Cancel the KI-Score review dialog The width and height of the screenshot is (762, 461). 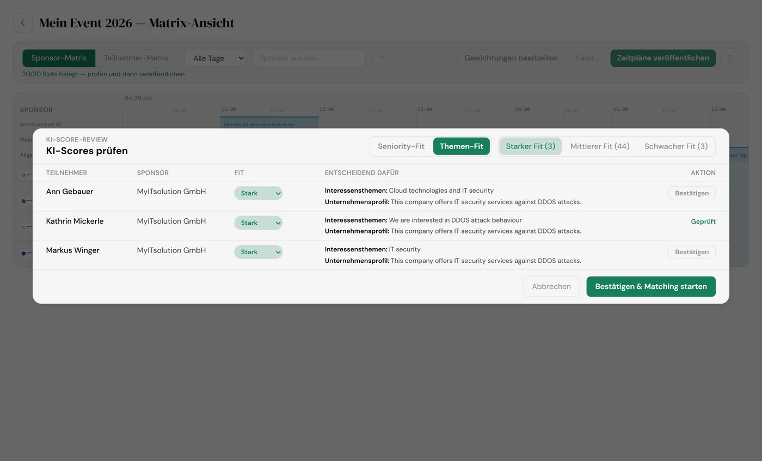tap(551, 287)
